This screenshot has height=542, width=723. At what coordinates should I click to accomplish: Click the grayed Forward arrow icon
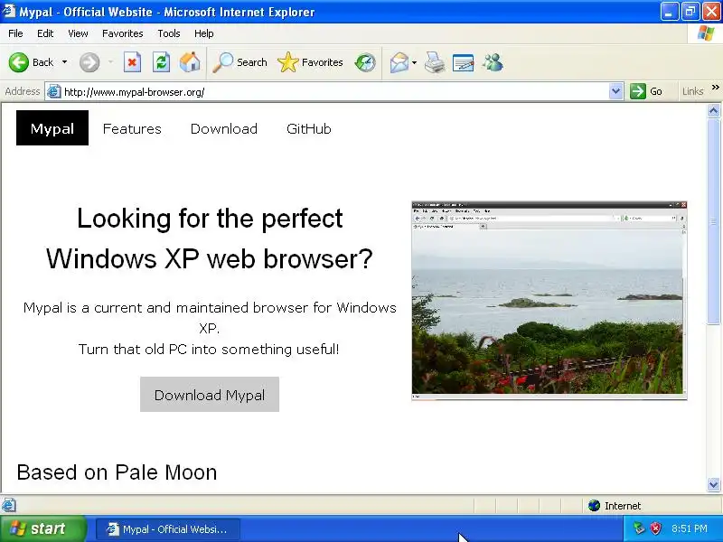[89, 62]
